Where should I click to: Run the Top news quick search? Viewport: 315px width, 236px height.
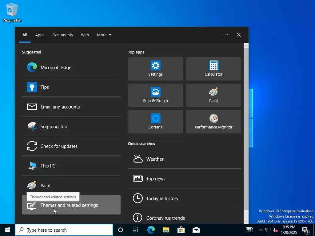(185, 179)
